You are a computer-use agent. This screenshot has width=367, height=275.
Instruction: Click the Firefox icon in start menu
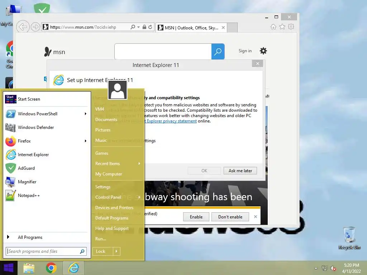tap(10, 141)
